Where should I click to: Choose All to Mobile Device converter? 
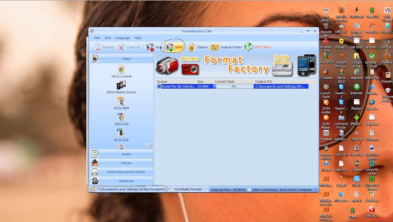[121, 88]
